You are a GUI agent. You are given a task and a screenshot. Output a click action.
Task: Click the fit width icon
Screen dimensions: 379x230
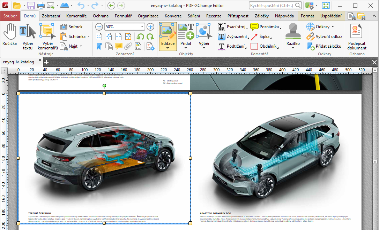coord(118,37)
